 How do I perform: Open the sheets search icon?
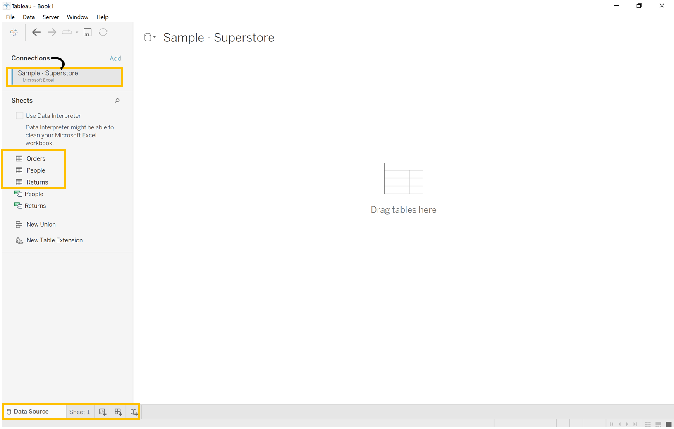(x=117, y=101)
